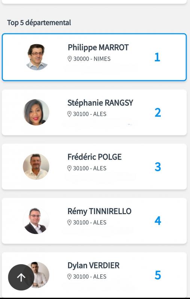Tap the scroll-to-top arrow button
Viewport: 190px width, 299px height.
tap(21, 277)
